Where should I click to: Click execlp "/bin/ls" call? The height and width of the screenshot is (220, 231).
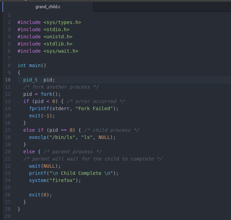click(72, 137)
